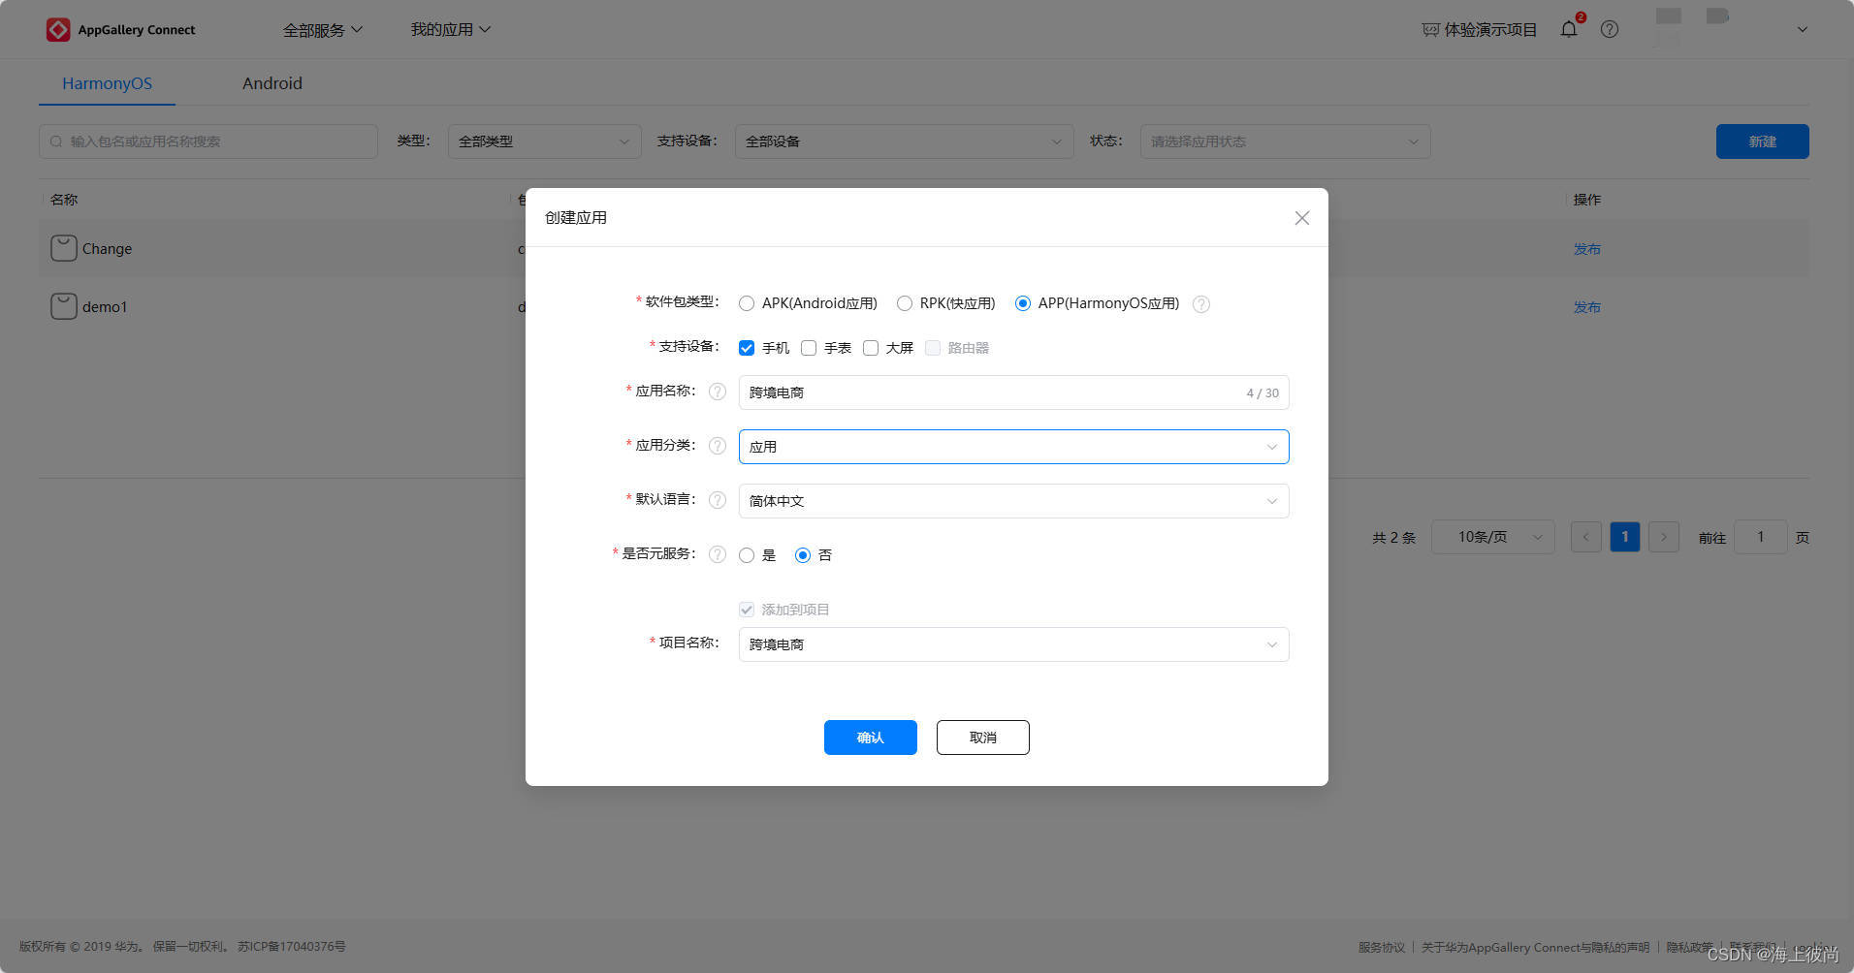
Task: Click the Change app icon
Action: (x=64, y=248)
